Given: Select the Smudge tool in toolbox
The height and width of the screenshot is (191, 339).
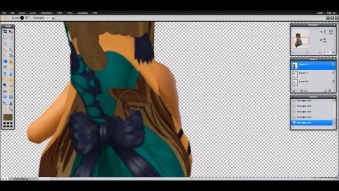Looking at the screenshot, I should (5, 80).
